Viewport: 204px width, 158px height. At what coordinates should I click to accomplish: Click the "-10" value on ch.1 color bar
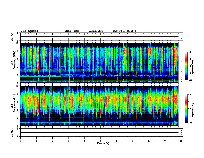tap(191, 80)
